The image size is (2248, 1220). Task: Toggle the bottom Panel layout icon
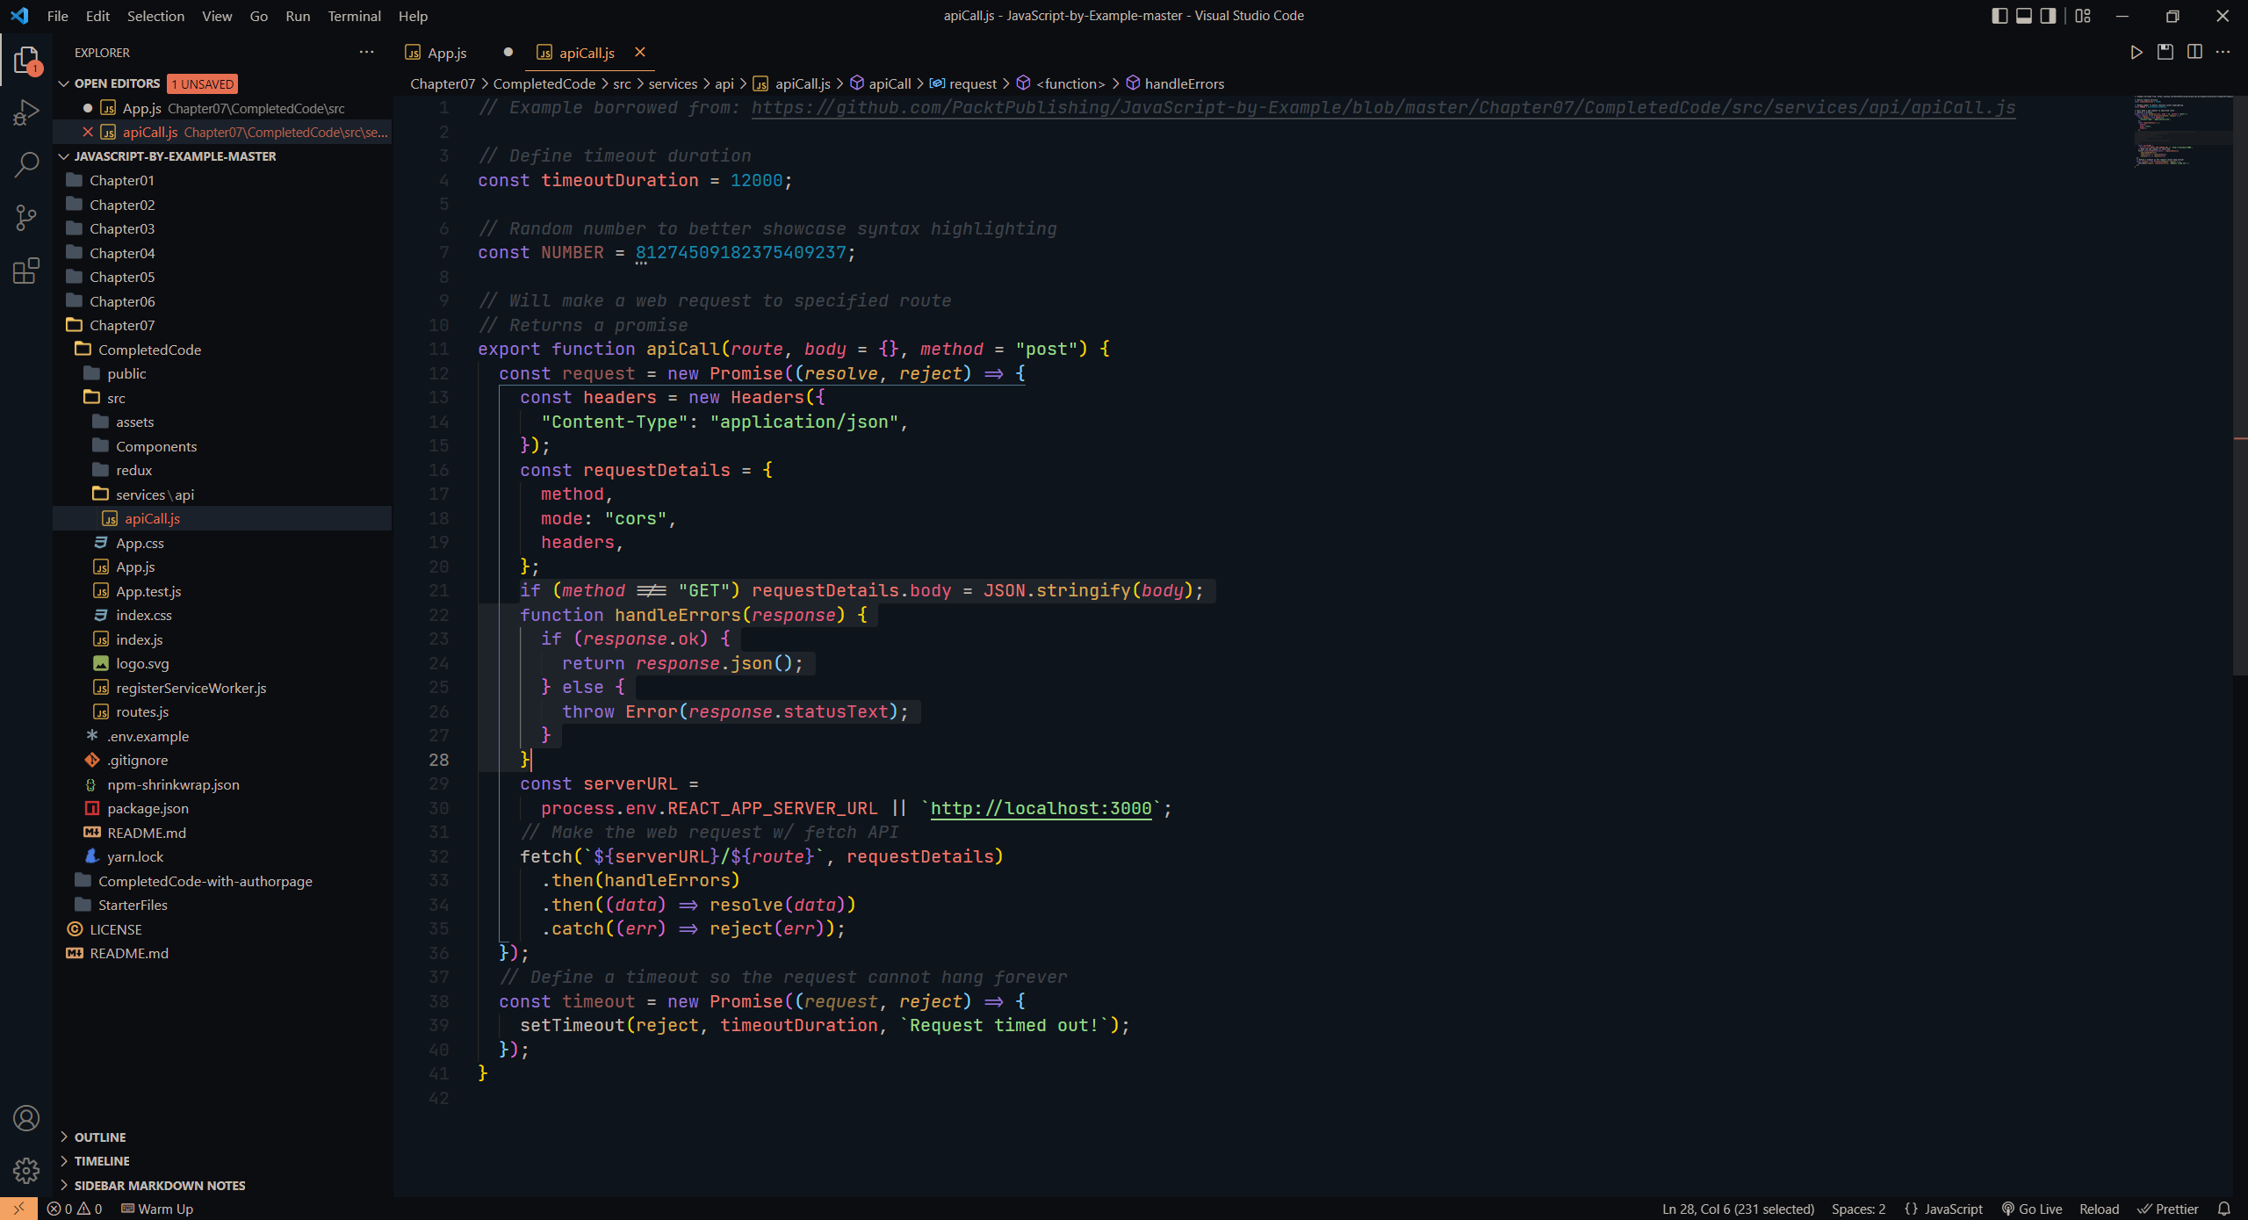click(2024, 16)
